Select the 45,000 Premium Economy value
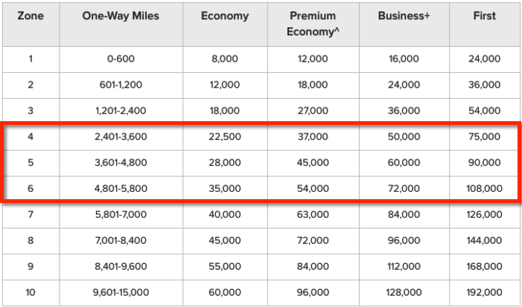This screenshot has width=522, height=307. tap(313, 163)
